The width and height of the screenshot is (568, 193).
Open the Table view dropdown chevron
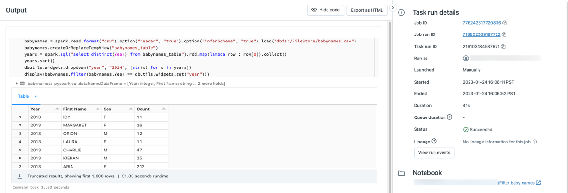(x=36, y=96)
